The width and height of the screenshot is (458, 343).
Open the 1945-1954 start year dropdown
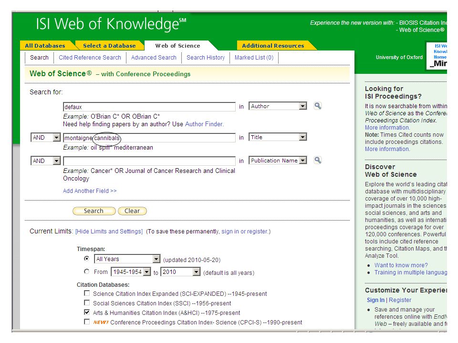(131, 272)
